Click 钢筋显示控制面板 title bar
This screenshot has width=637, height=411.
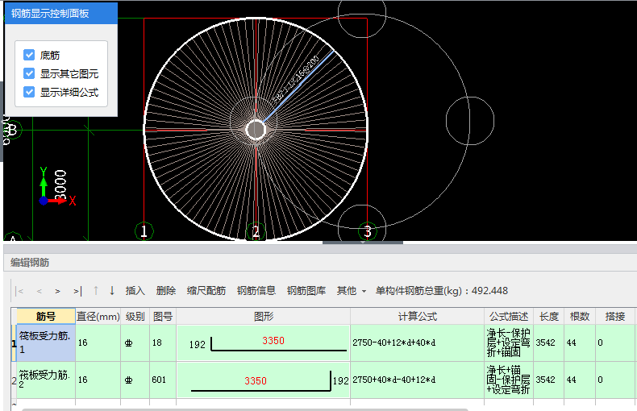pyautogui.click(x=61, y=14)
